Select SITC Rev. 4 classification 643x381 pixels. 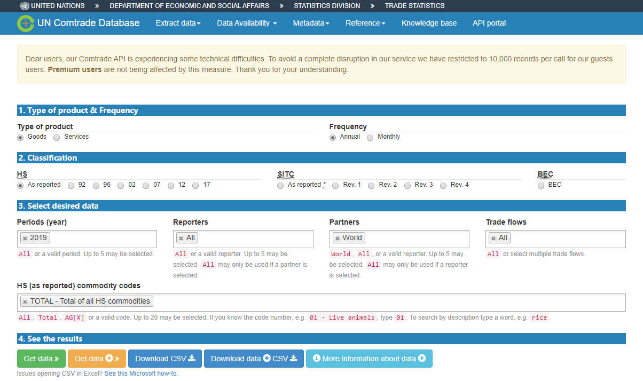coord(443,185)
